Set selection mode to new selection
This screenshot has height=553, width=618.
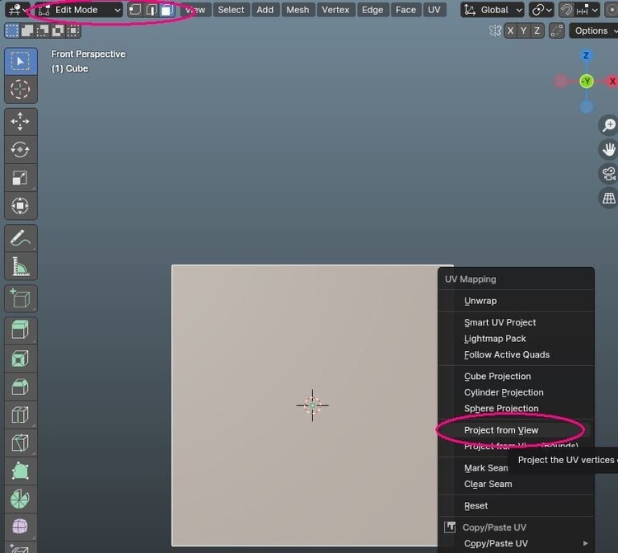click(x=12, y=30)
